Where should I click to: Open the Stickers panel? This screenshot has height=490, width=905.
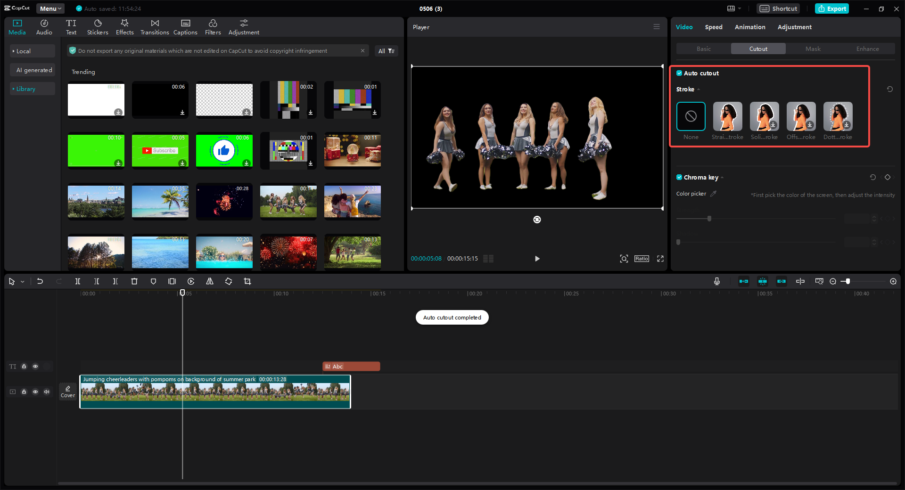click(x=98, y=27)
